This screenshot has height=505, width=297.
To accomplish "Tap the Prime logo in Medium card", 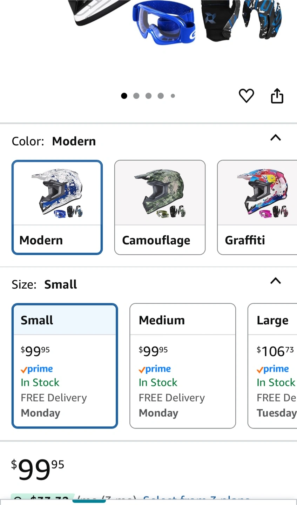I will pos(155,369).
